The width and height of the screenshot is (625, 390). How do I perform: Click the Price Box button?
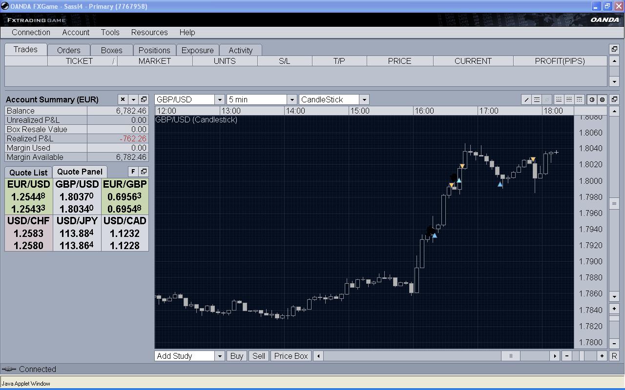pos(291,356)
